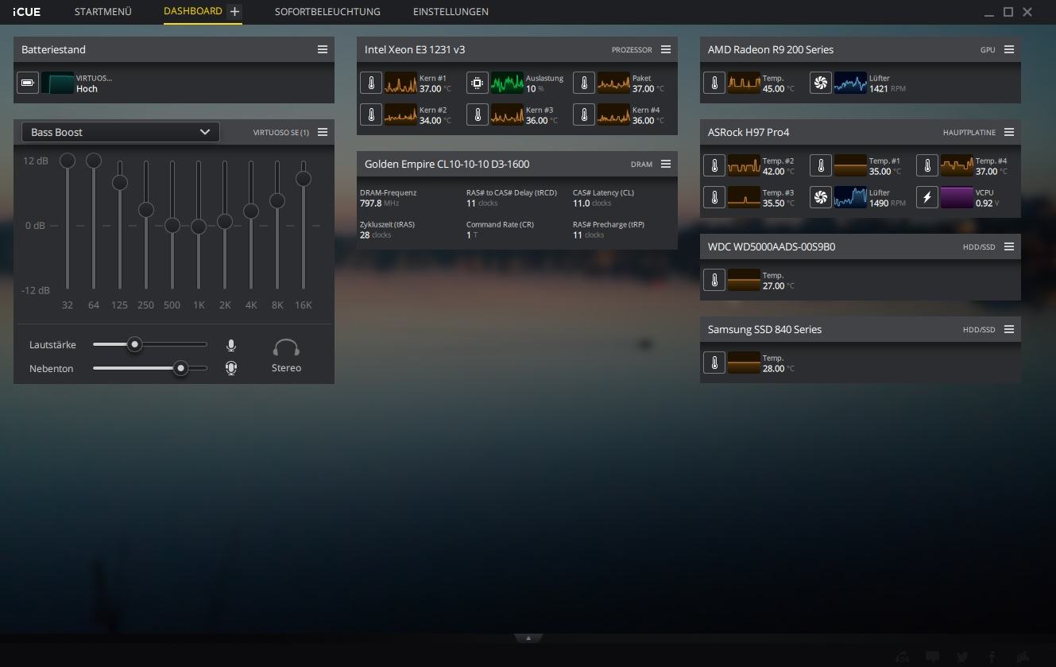1056x667 pixels.
Task: Click the 500 Hz equalizer slider
Action: (172, 225)
